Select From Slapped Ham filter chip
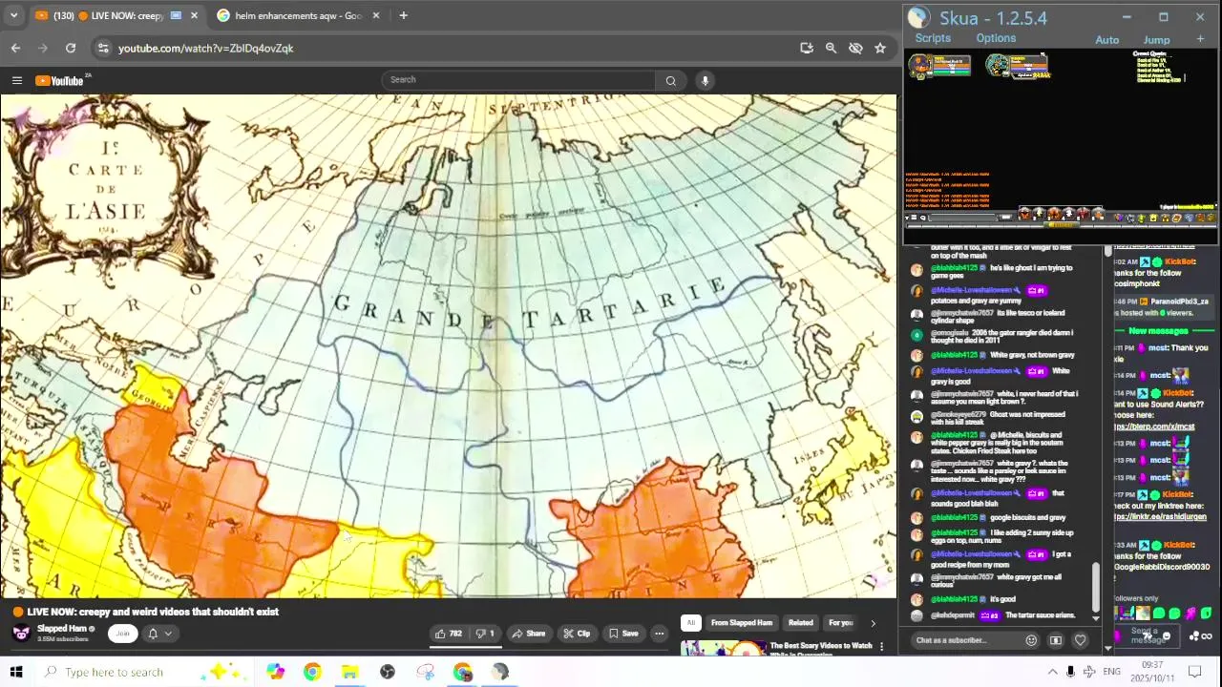 [x=741, y=623]
